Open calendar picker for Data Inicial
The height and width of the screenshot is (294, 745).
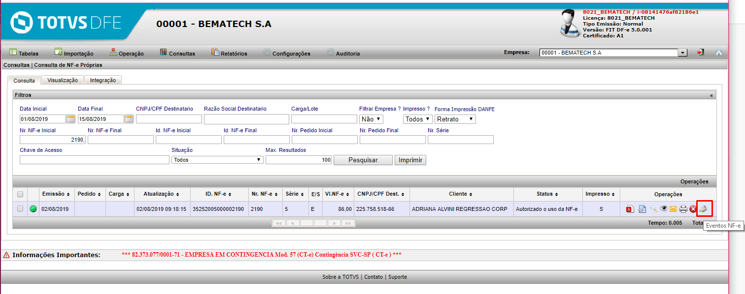coord(70,119)
